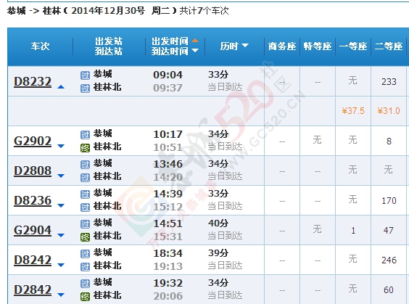This screenshot has width=409, height=304.
Task: Click second-class seat count 60 for D2842
Action: tap(389, 290)
